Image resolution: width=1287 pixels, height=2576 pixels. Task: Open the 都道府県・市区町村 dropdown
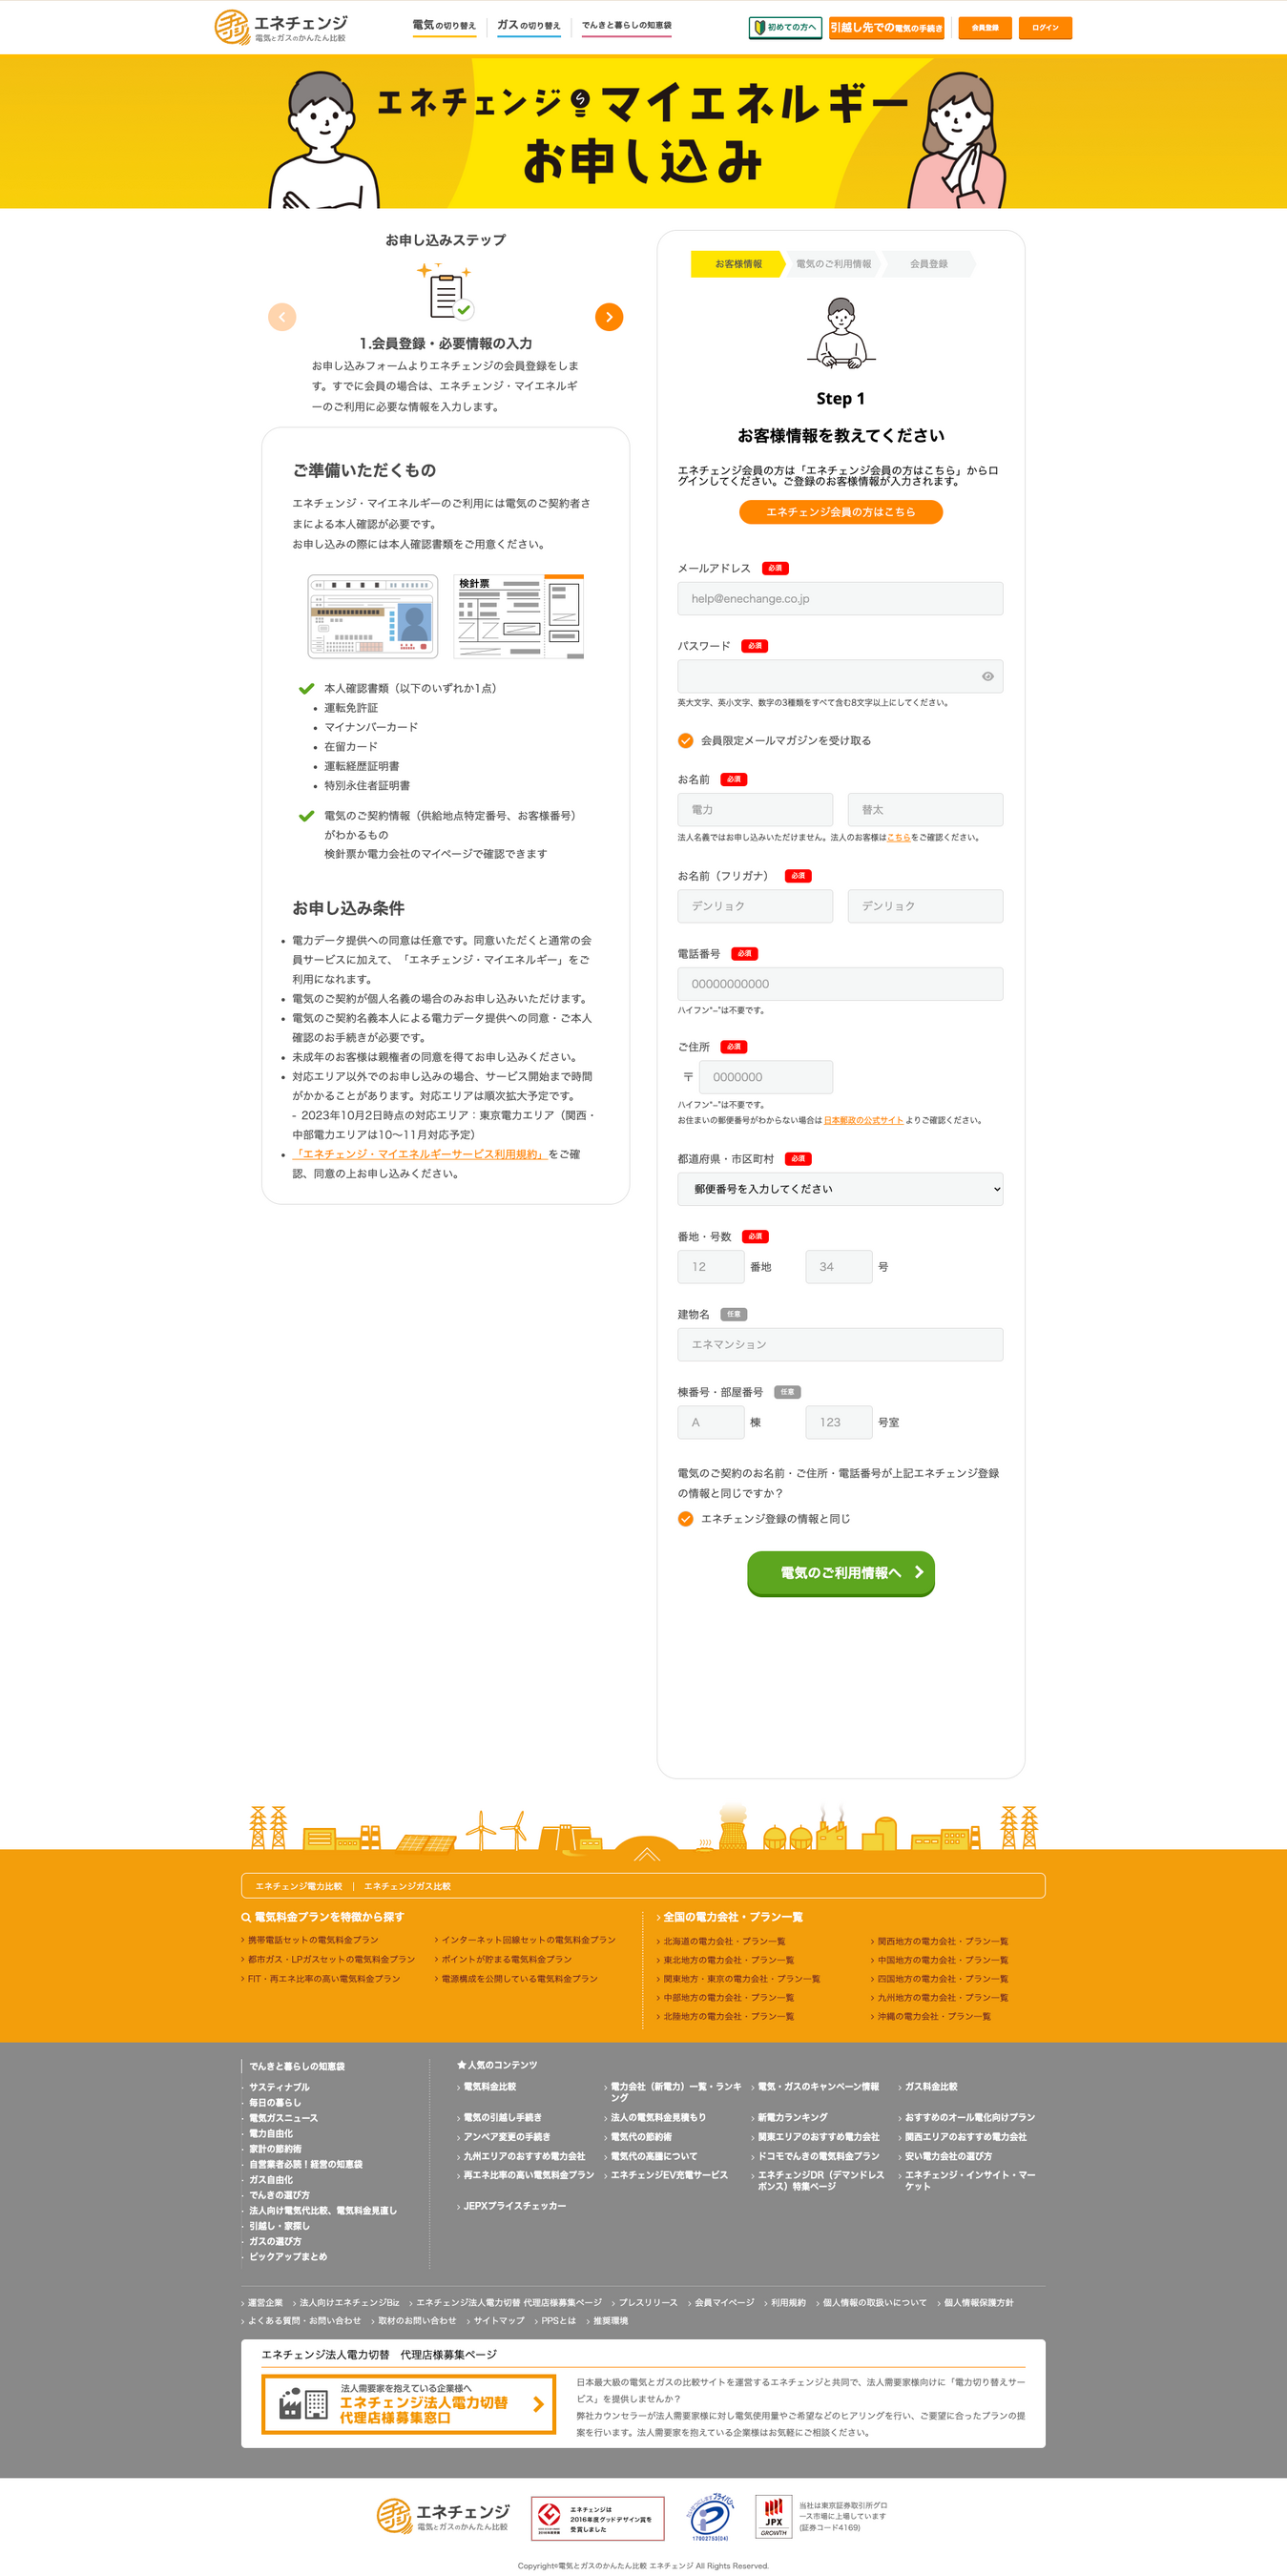coord(840,1189)
